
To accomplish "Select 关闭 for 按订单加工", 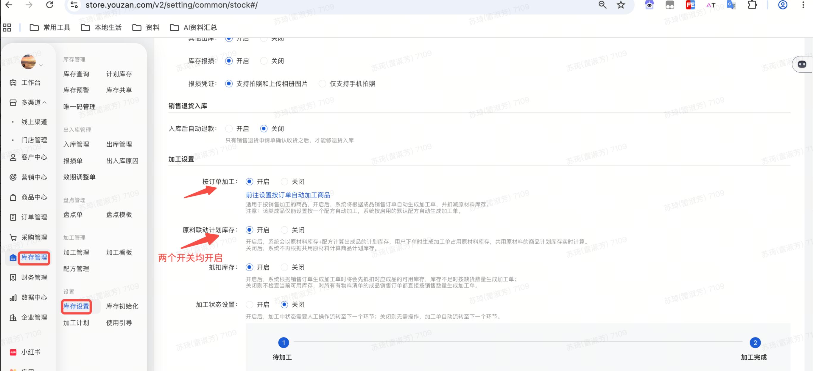I will [284, 182].
